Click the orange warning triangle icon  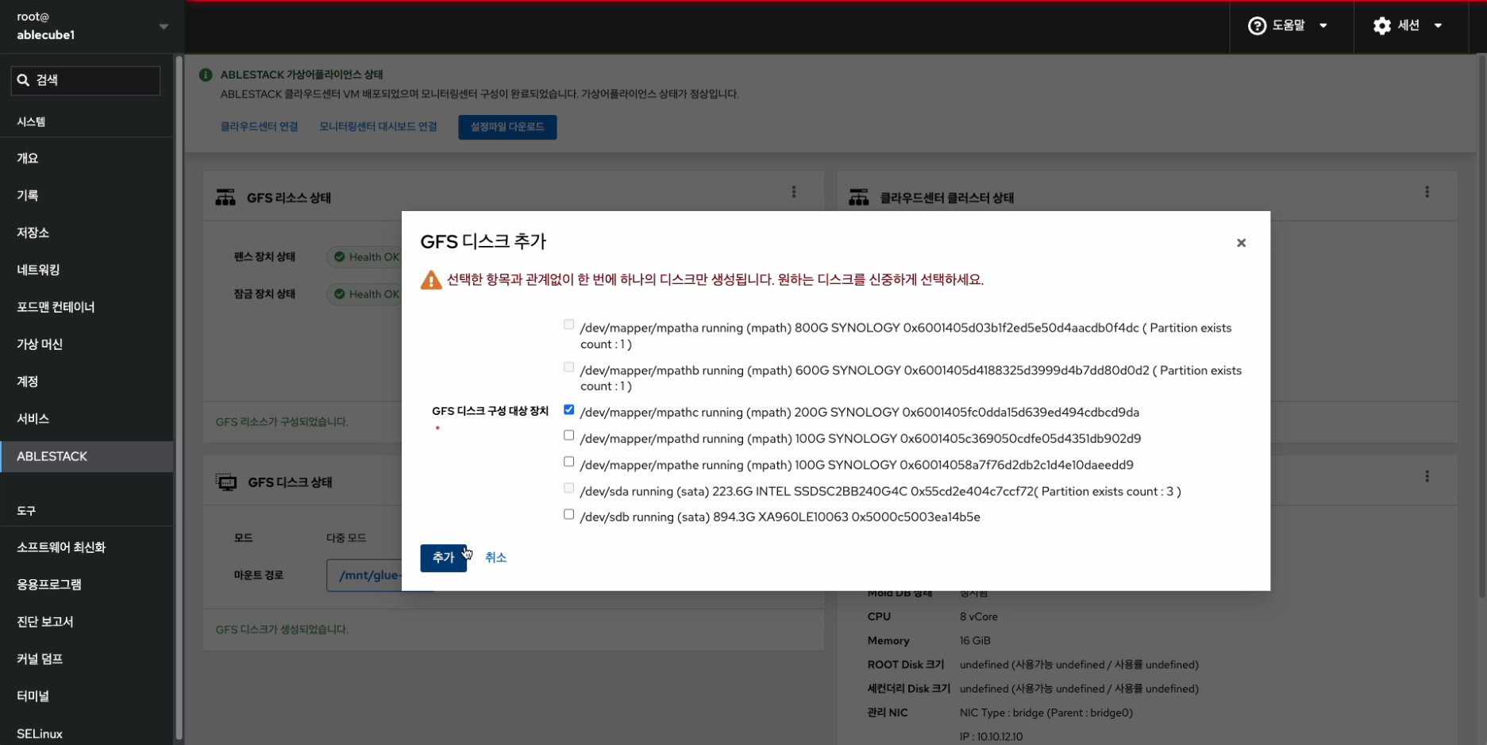point(431,280)
